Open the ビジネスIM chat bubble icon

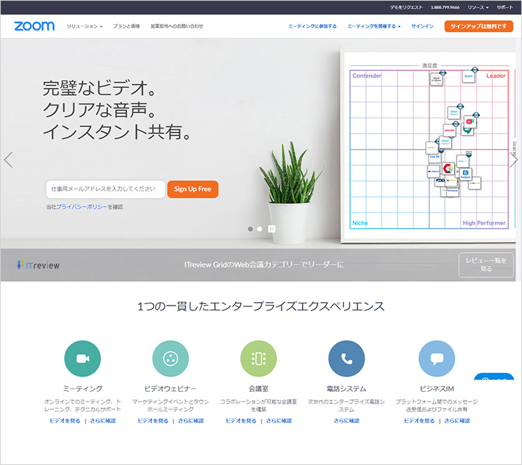coord(437,358)
